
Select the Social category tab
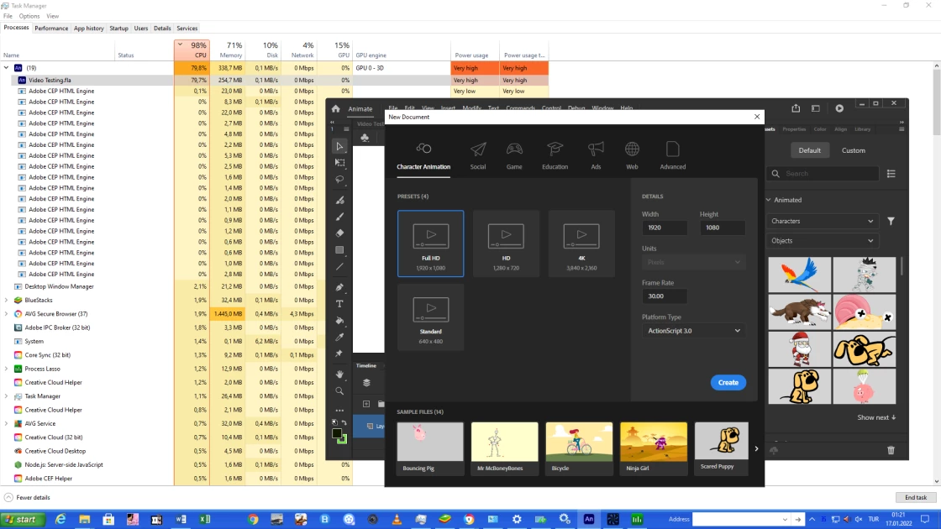478,156
